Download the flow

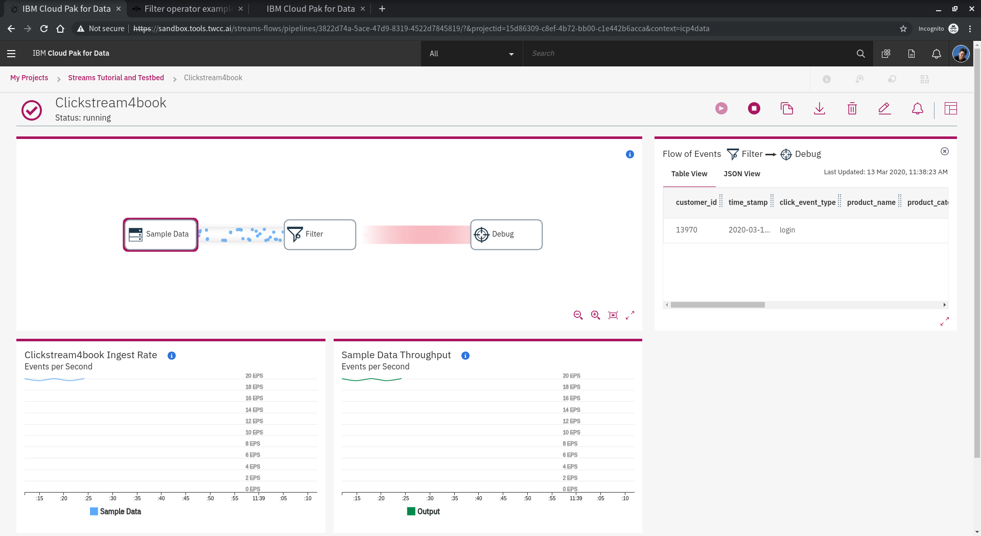coord(820,108)
